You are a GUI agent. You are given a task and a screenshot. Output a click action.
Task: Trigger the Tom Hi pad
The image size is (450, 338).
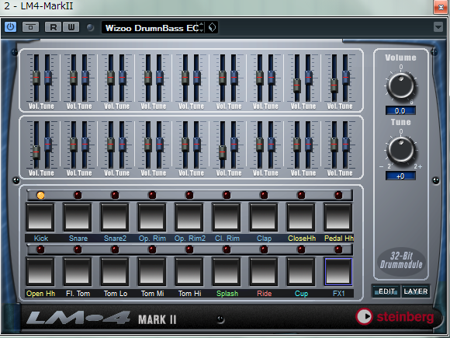tap(189, 272)
